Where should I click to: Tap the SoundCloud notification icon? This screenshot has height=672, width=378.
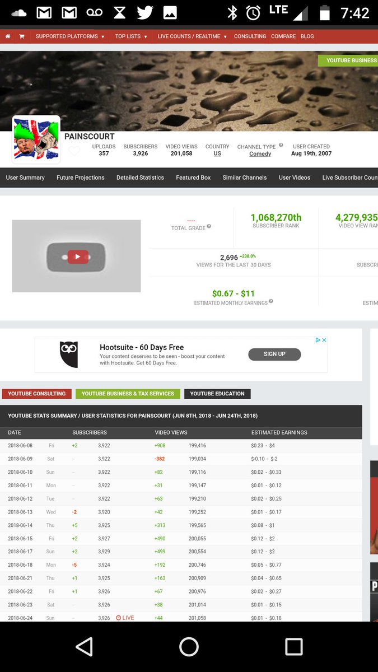(19, 12)
